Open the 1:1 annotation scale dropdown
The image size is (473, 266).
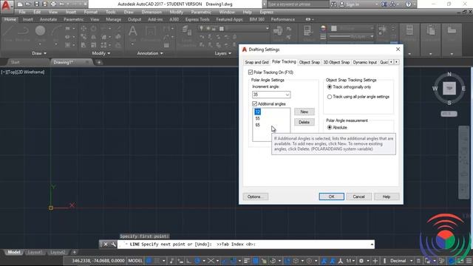point(351,261)
